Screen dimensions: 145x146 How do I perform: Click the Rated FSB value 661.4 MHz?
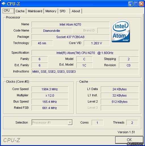coord(50,108)
